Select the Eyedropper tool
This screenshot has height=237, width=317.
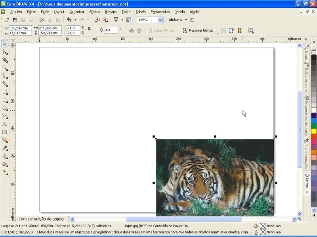[x=5, y=148]
